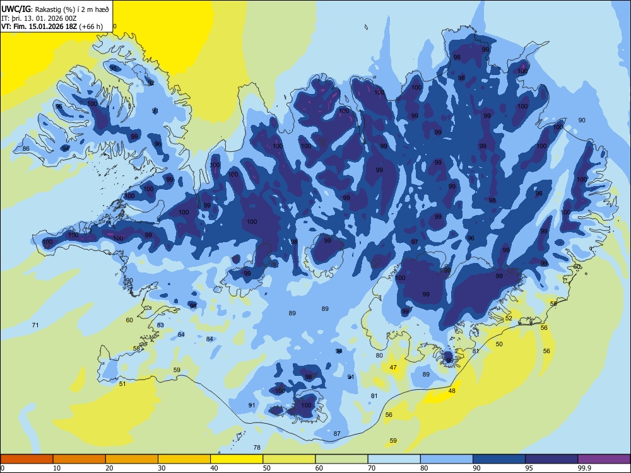Choose the 30–40 golden legend swatch

pyautogui.click(x=184, y=459)
